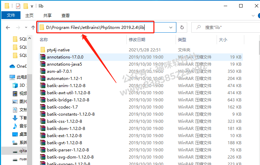This screenshot has height=165, width=260.
Task: Refresh the lib folder view
Action: click(x=182, y=28)
